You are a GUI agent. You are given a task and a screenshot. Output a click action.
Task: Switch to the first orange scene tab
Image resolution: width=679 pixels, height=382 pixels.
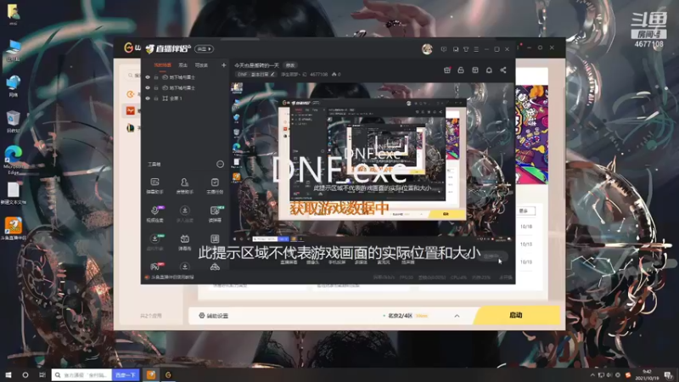click(x=163, y=65)
